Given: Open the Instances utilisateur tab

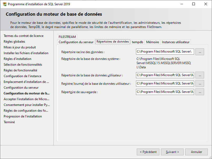Looking at the screenshot, I should point(176,42).
